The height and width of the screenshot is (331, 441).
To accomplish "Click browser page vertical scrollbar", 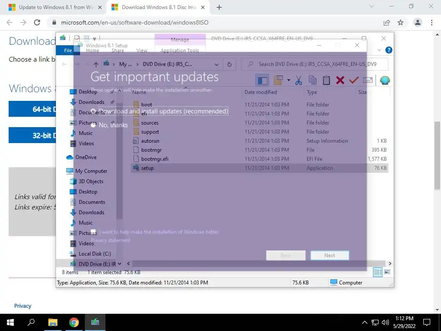I will click(x=438, y=156).
